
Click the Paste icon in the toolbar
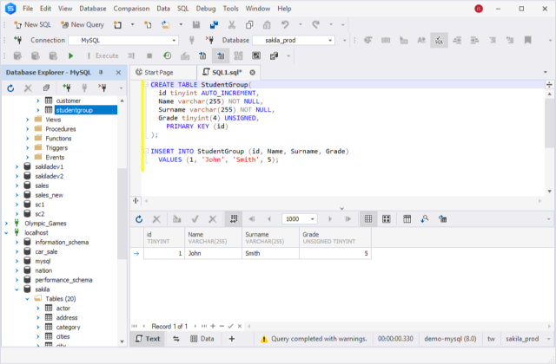(267, 25)
